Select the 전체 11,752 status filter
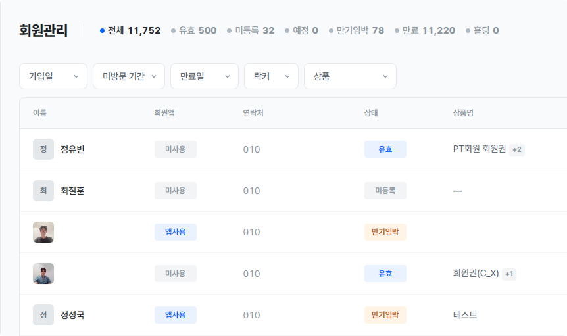The width and height of the screenshot is (567, 336). pos(130,30)
